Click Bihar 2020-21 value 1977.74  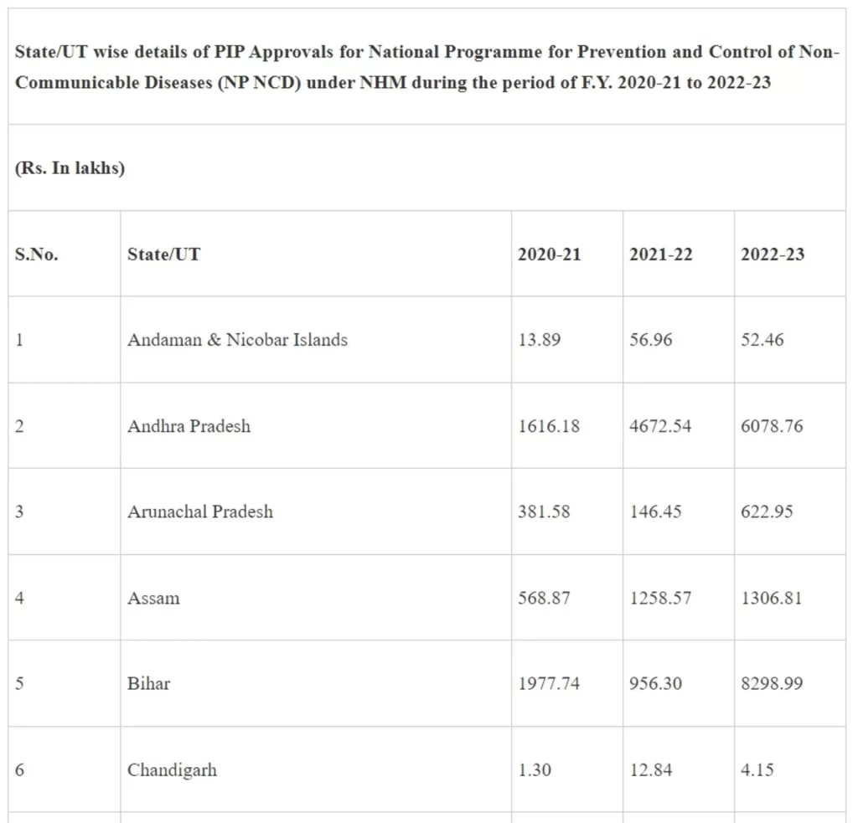coord(549,684)
